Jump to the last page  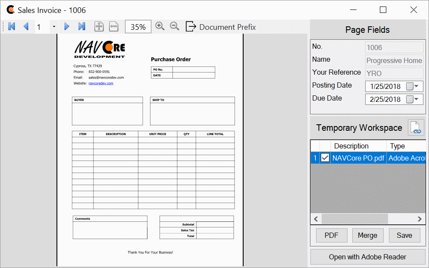pos(81,26)
